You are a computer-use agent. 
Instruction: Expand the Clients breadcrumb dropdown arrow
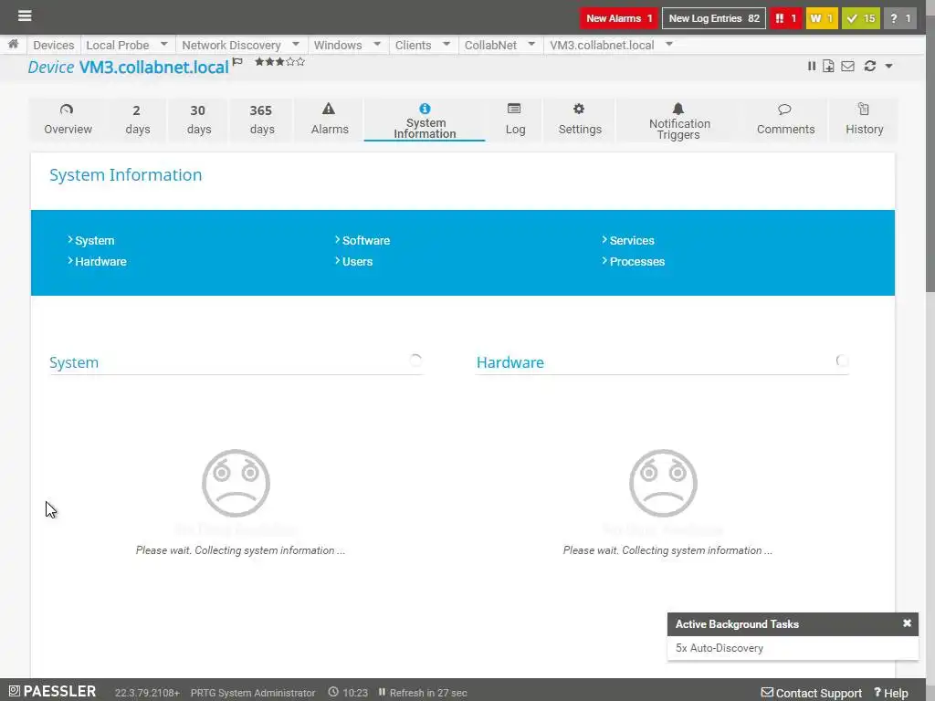(446, 44)
